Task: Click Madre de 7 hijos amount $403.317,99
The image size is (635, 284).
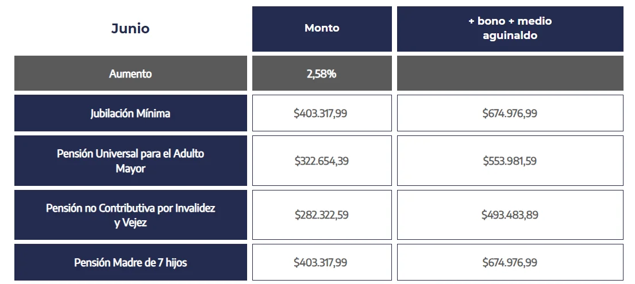Action: pos(322,262)
